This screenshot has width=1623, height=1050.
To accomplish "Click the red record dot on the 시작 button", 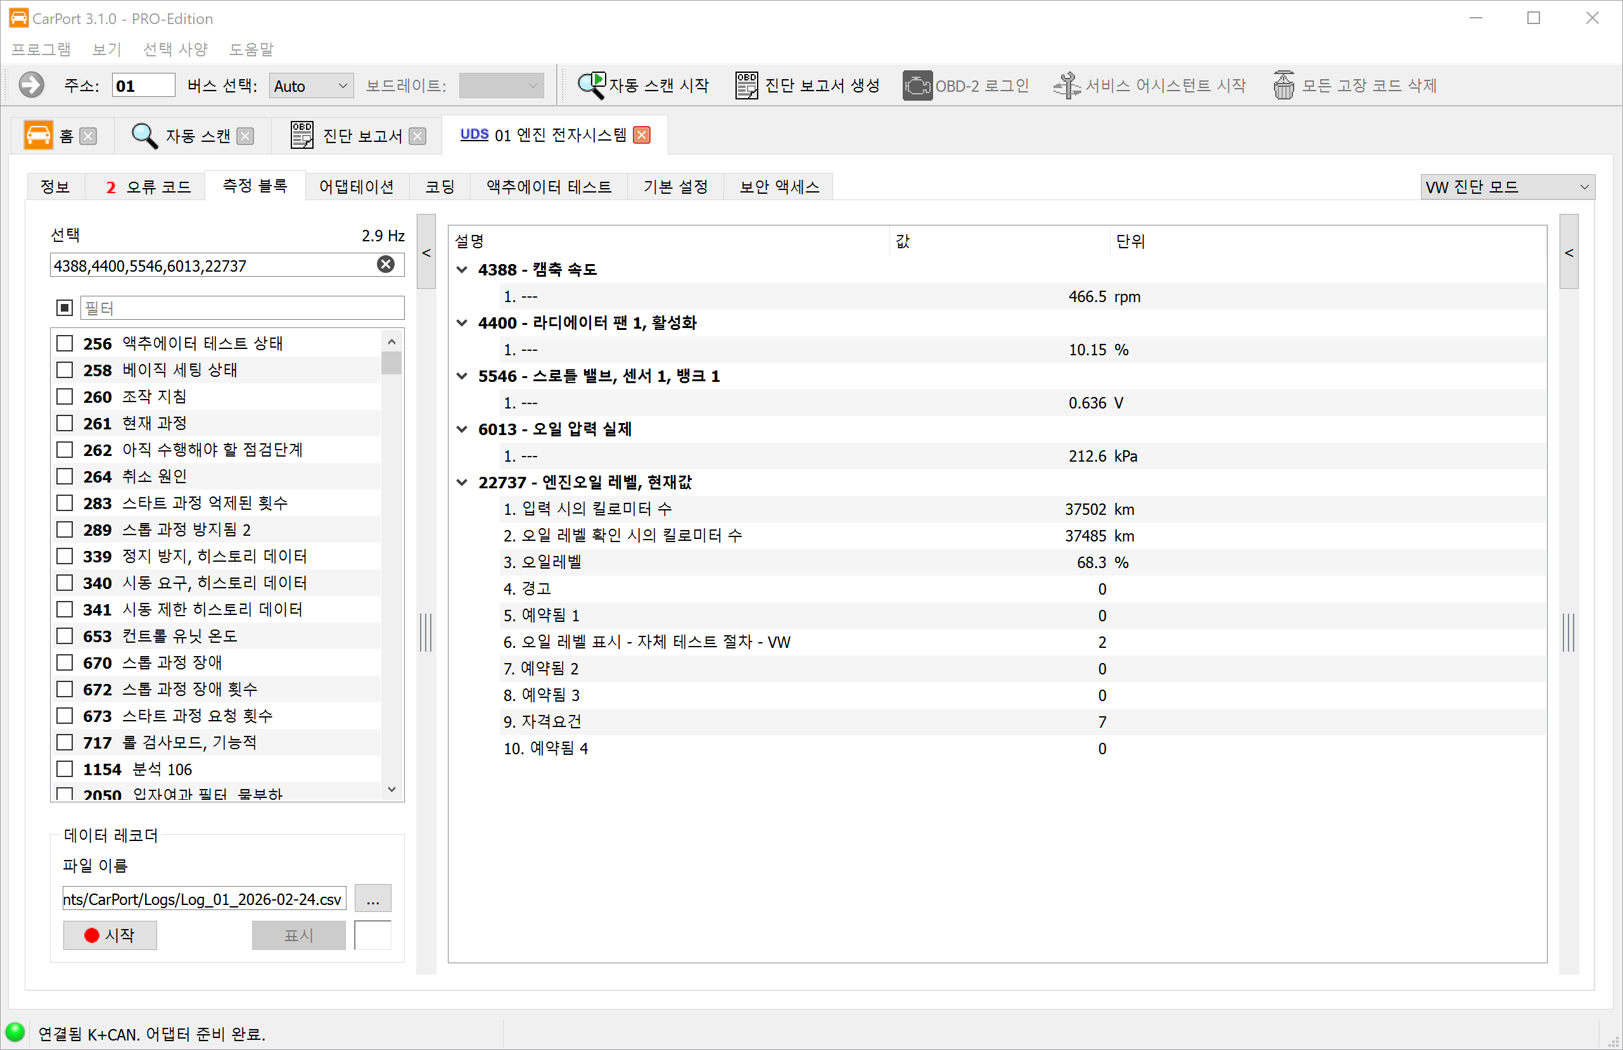I will [91, 935].
